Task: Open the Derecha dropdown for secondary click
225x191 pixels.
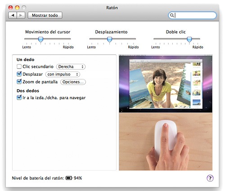Action: click(71, 67)
